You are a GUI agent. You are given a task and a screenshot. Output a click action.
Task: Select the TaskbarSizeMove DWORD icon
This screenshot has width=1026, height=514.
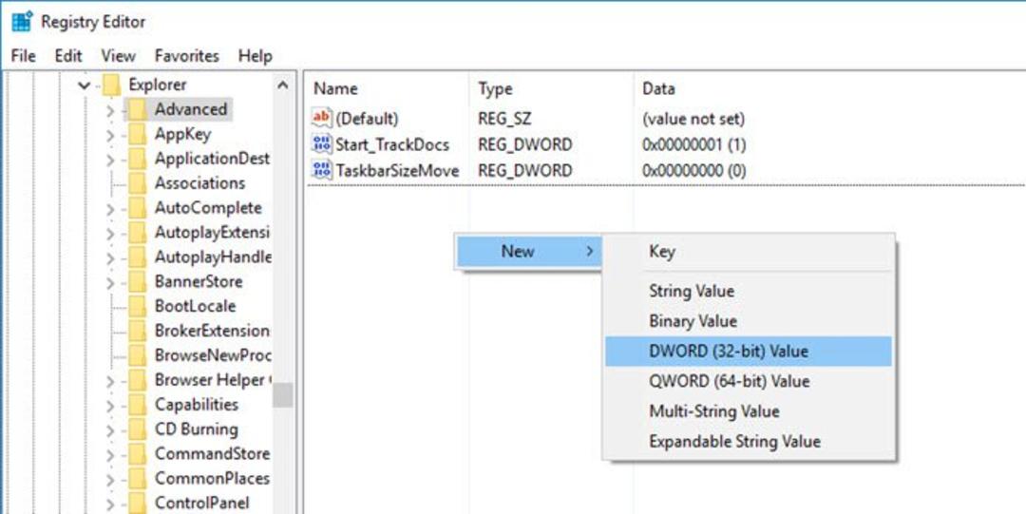[x=322, y=170]
